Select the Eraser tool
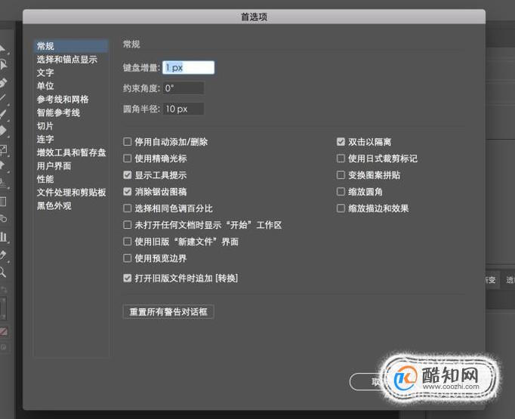The height and width of the screenshot is (419, 515). pos(2,131)
